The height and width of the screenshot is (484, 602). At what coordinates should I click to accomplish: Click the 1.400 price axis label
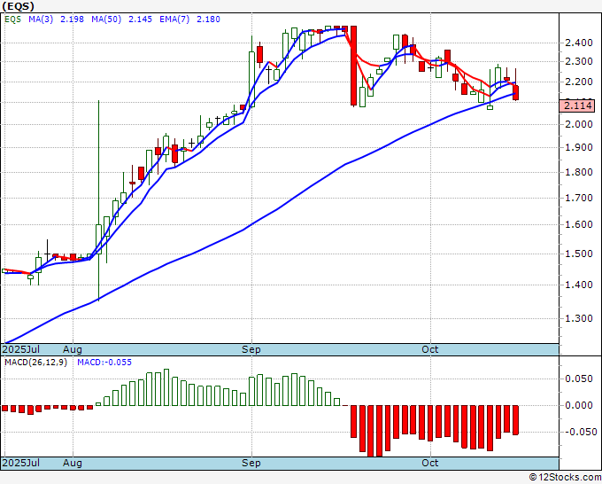(x=579, y=285)
